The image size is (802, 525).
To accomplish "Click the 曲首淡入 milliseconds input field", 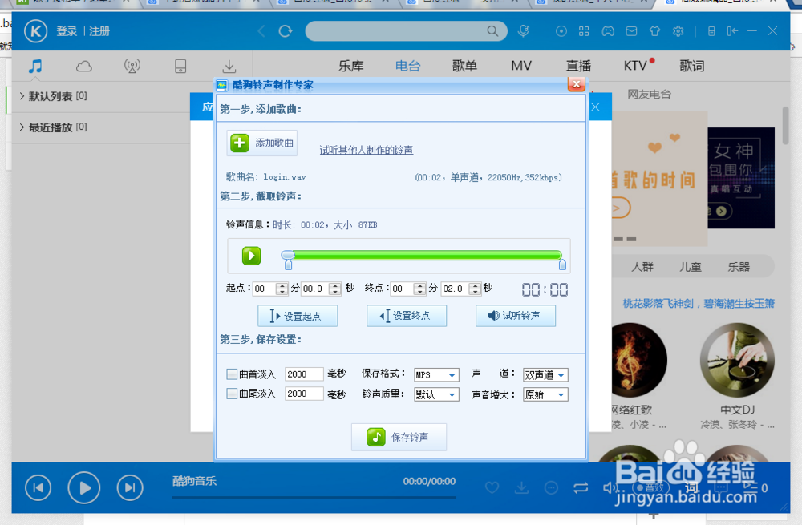I will click(304, 374).
